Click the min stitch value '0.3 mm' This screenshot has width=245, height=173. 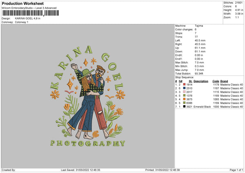(199, 66)
